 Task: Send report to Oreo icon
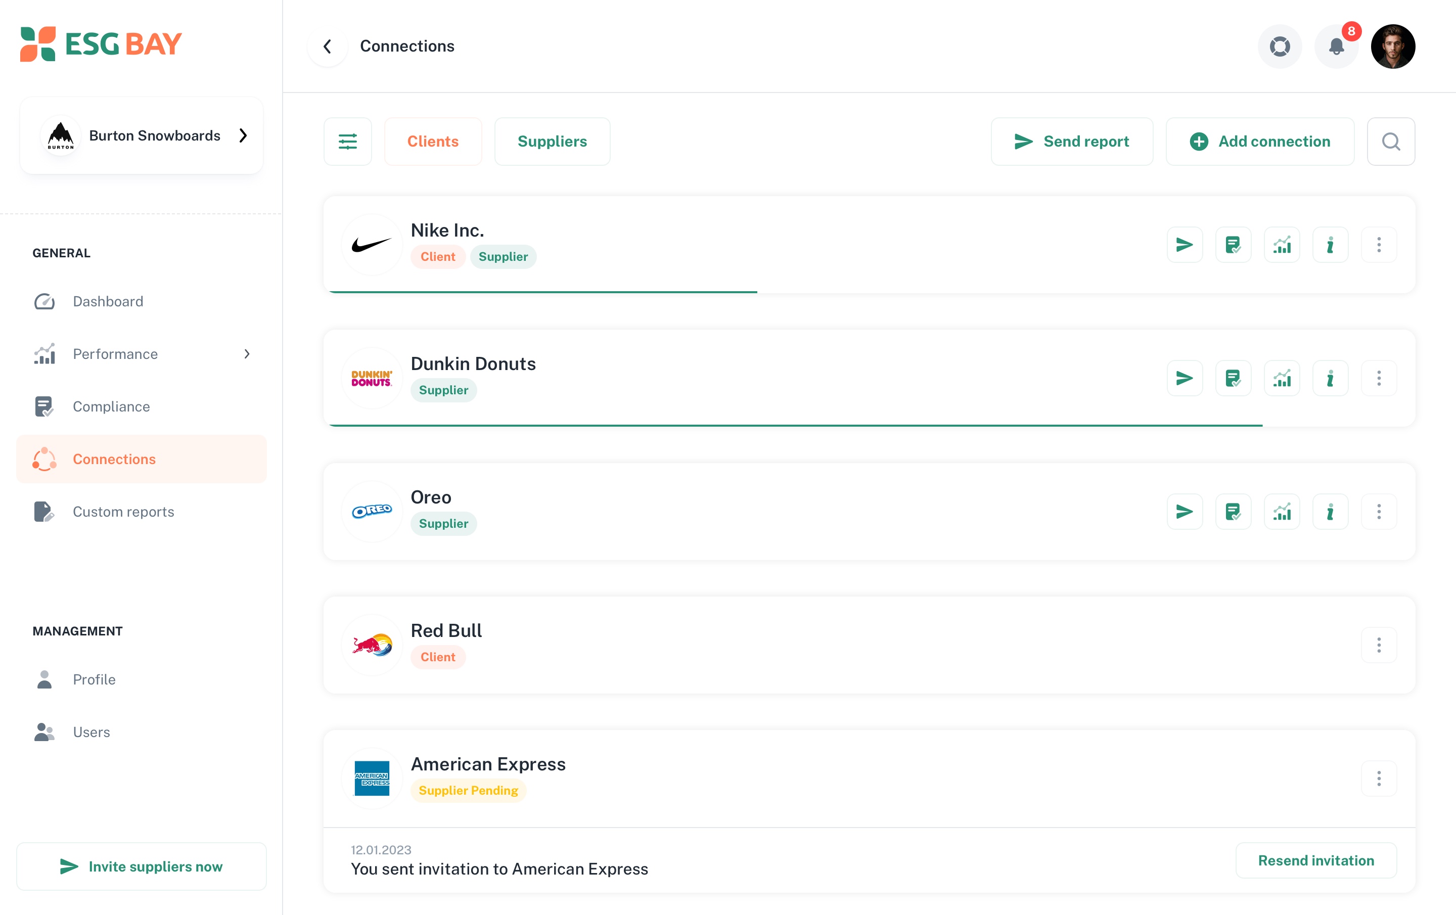click(x=1185, y=512)
